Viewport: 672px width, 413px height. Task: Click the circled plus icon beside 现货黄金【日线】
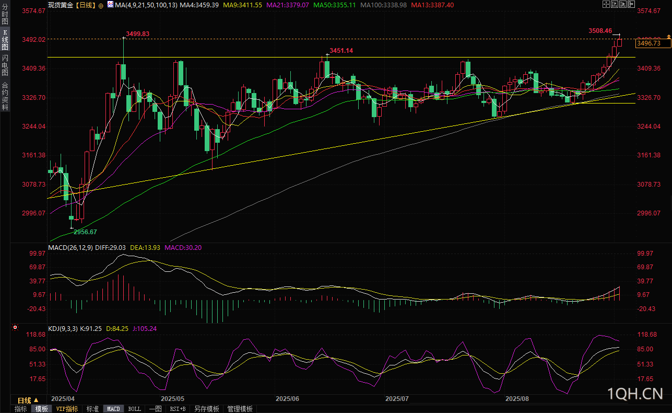[101, 5]
